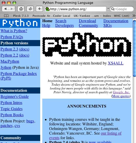
Task: Open the SIGs navigation link
Action: pyautogui.click(x=108, y=25)
